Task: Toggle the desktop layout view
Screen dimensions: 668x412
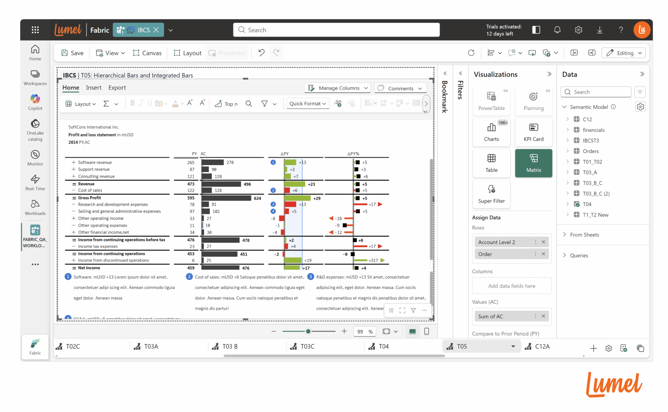Action: (x=412, y=331)
